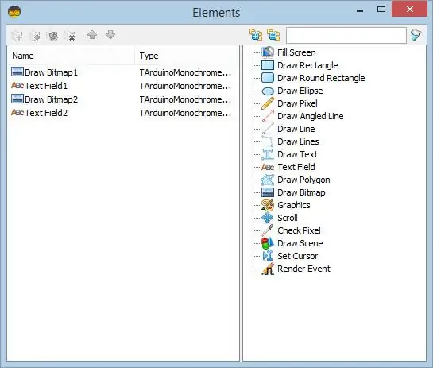Image resolution: width=433 pixels, height=368 pixels.
Task: Click the filter funnel button
Action: pyautogui.click(x=416, y=35)
